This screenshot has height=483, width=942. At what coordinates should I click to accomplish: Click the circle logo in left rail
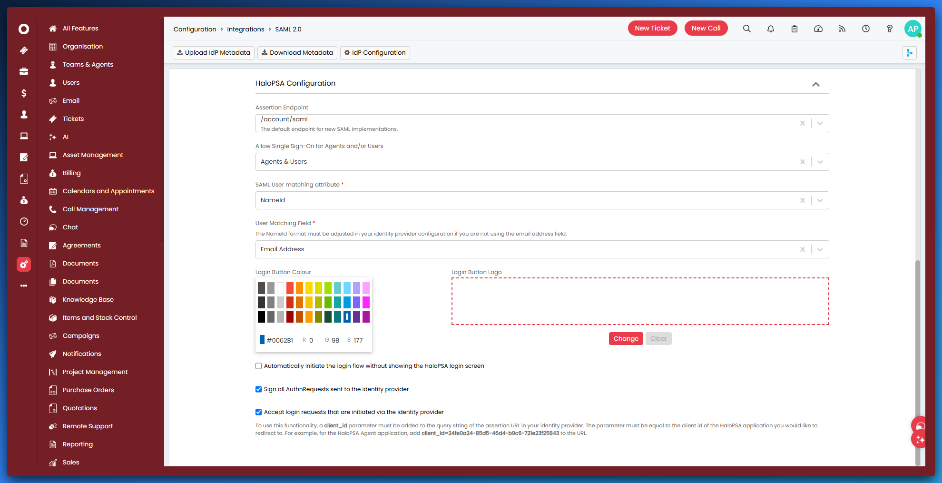pyautogui.click(x=24, y=29)
